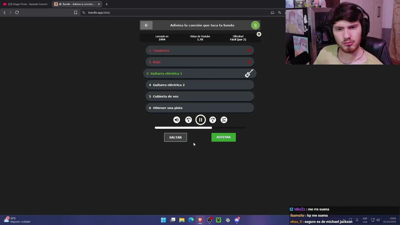Open the Obtener una pista row
400x225 pixels.
200,108
